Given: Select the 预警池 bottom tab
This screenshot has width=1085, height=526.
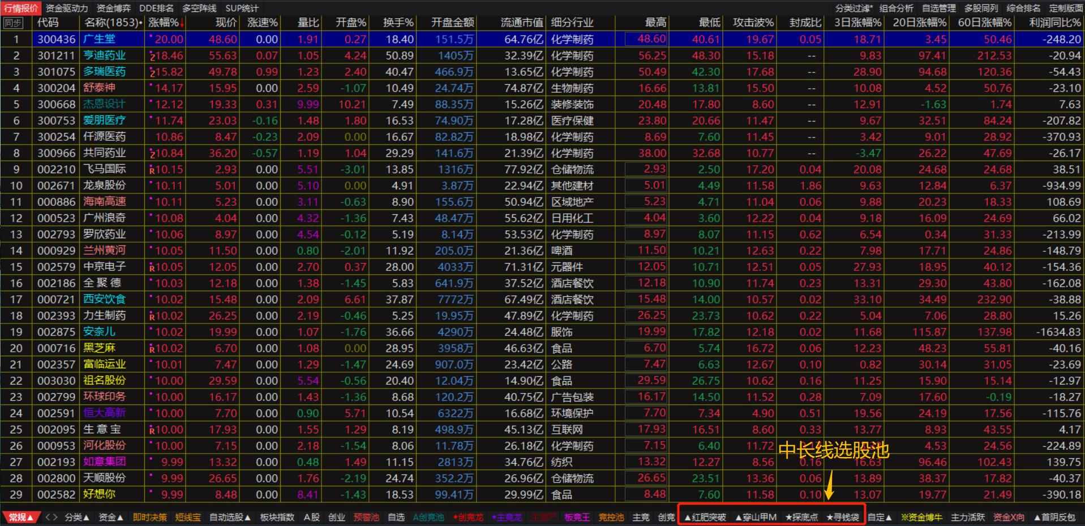Looking at the screenshot, I should coord(366,517).
